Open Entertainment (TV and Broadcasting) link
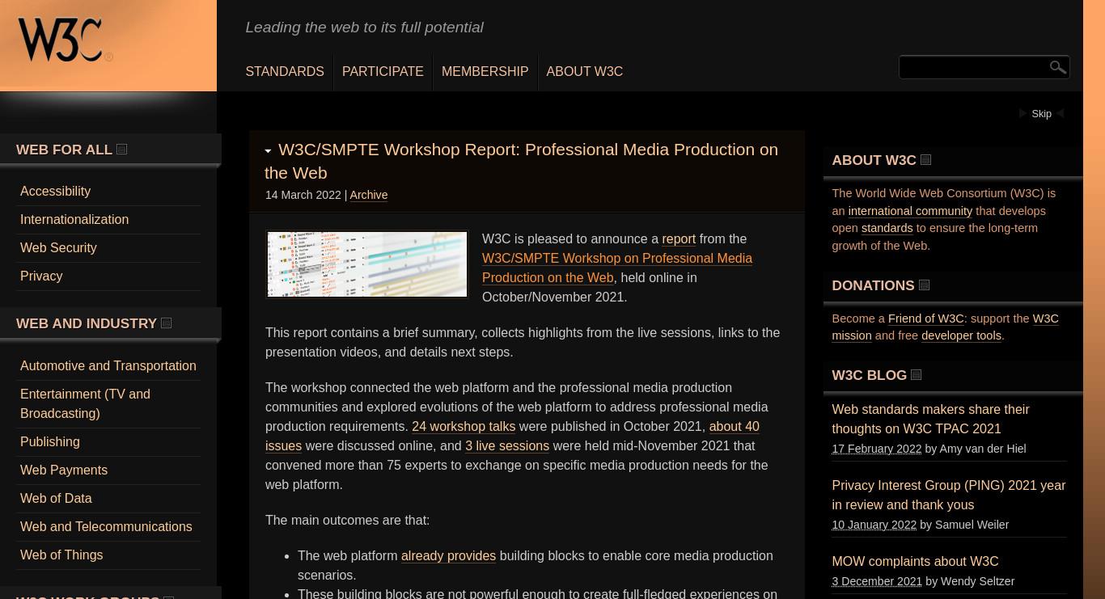1105x599 pixels. 85,403
